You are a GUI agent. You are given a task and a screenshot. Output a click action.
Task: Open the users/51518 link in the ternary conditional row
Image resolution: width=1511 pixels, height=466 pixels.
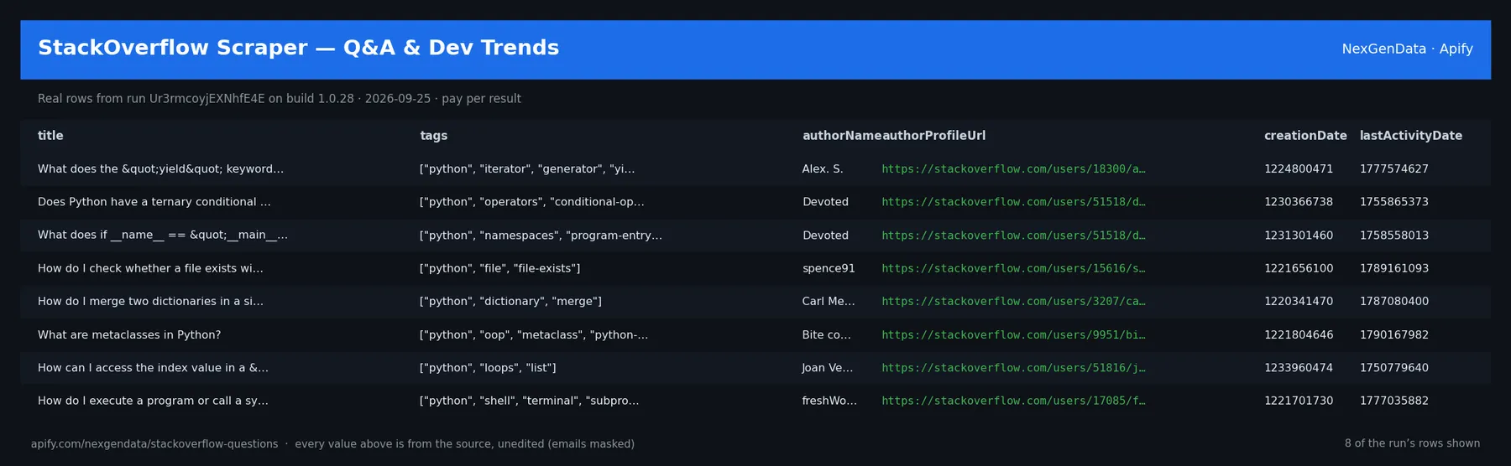coord(1013,202)
